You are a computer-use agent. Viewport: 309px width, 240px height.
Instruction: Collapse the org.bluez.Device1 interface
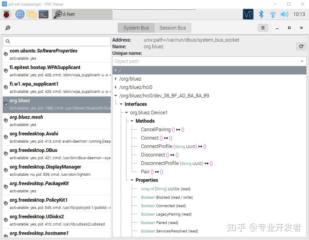pos(127,112)
